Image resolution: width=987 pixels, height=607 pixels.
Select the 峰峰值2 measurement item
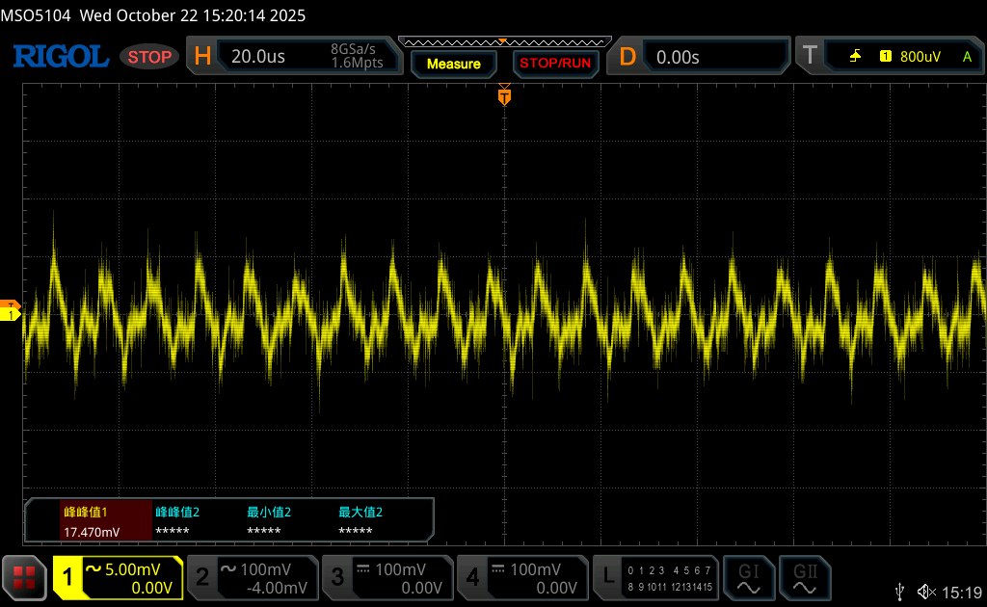coord(177,512)
